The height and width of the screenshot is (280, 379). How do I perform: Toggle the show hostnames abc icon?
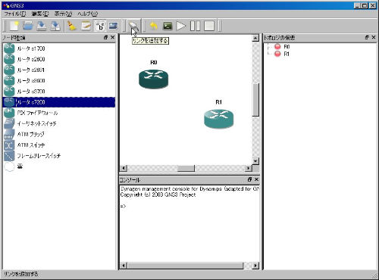point(100,26)
